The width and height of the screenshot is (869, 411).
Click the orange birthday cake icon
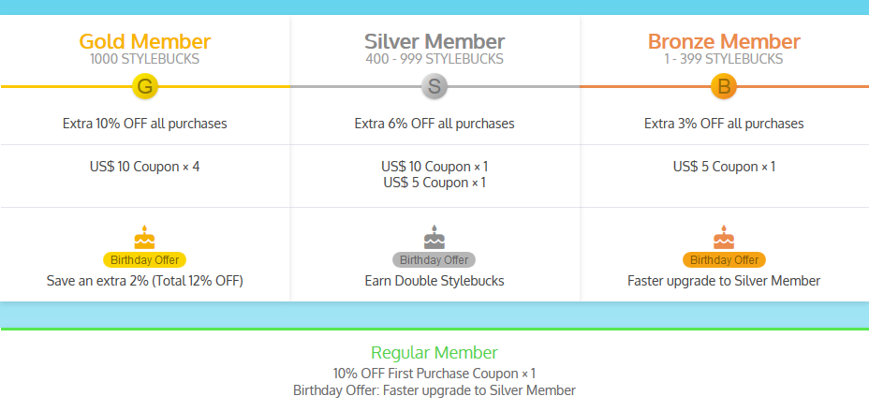724,237
